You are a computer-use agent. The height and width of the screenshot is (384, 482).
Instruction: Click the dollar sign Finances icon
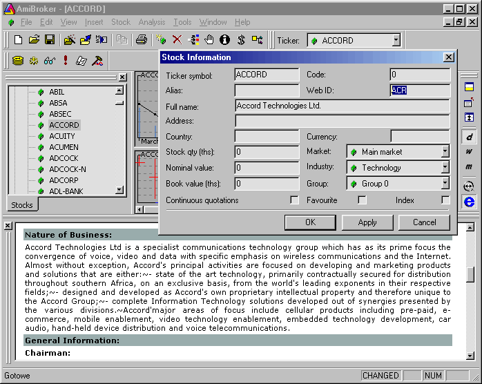(241, 40)
